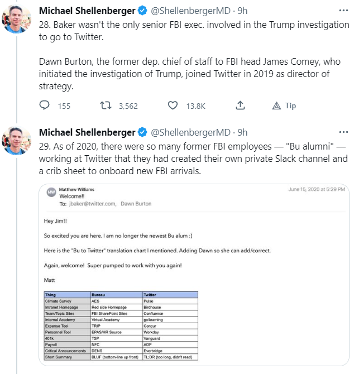The width and height of the screenshot is (359, 374).
Task: Like tweet 28 with 13.8K likes
Action: tap(173, 106)
